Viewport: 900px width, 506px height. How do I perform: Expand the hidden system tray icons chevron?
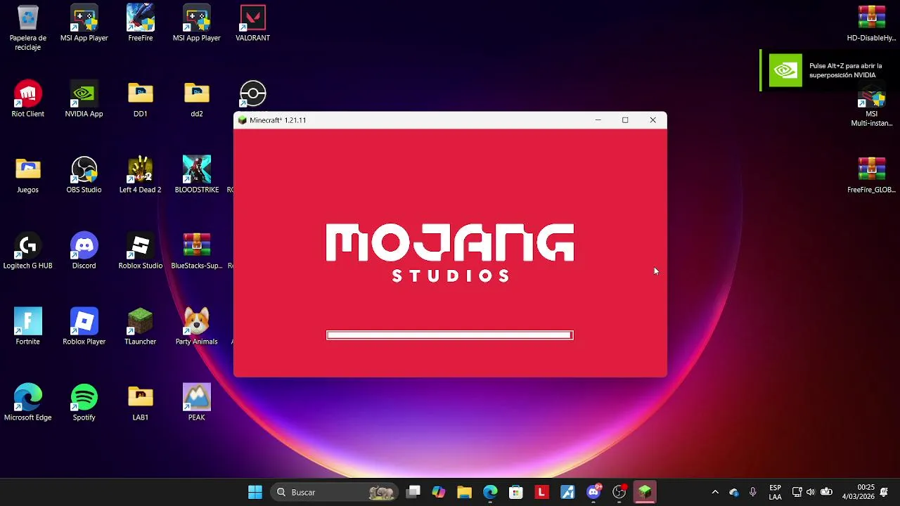[x=715, y=492]
